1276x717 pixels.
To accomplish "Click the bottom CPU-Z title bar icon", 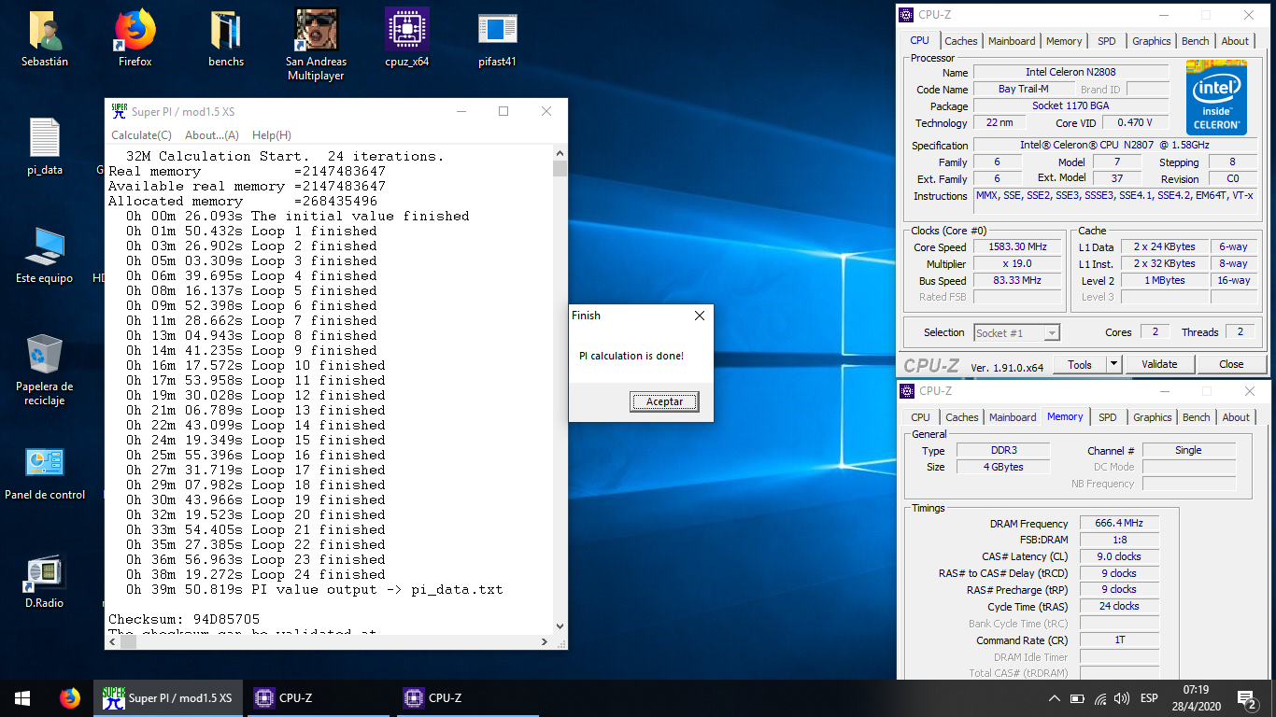I will [x=906, y=391].
